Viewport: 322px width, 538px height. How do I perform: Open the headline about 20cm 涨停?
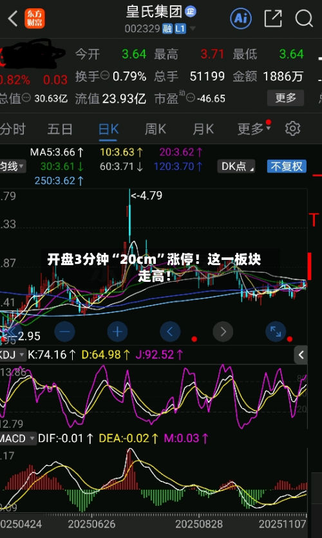point(154,267)
